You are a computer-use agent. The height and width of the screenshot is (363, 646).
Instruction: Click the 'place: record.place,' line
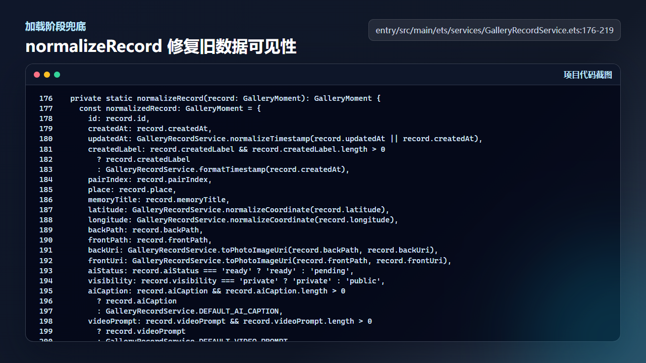[x=132, y=190]
